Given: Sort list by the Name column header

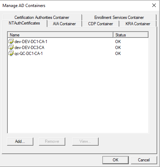Looking at the screenshot, I should tap(60, 35).
